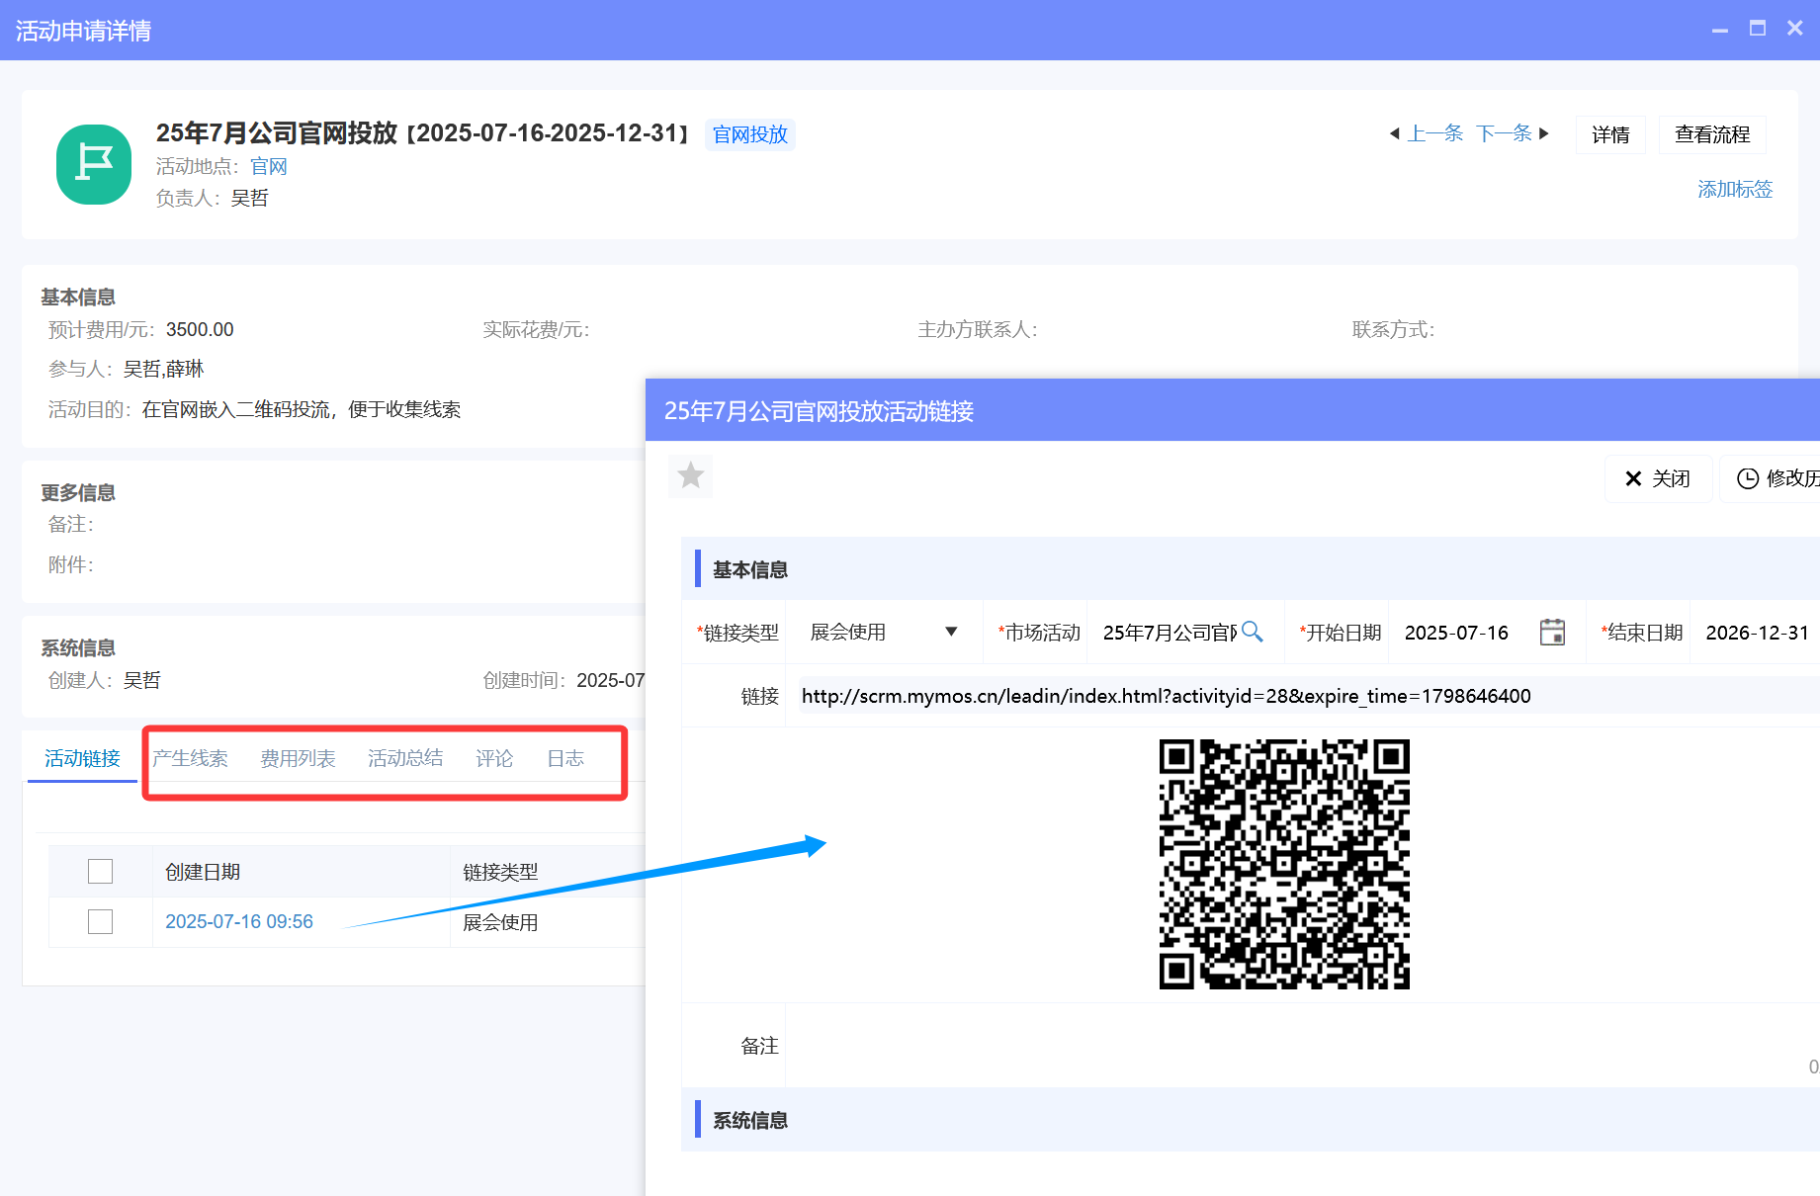Open the 2025-07-16 09:56 record link
The width and height of the screenshot is (1820, 1196).
coord(238,921)
